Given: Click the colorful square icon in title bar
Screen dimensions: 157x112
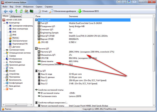Looking at the screenshot, I should [x=129, y=2].
